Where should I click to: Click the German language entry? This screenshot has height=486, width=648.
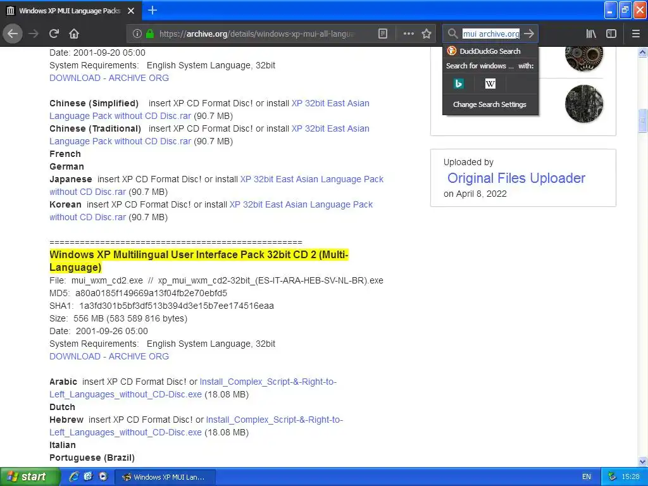66,166
